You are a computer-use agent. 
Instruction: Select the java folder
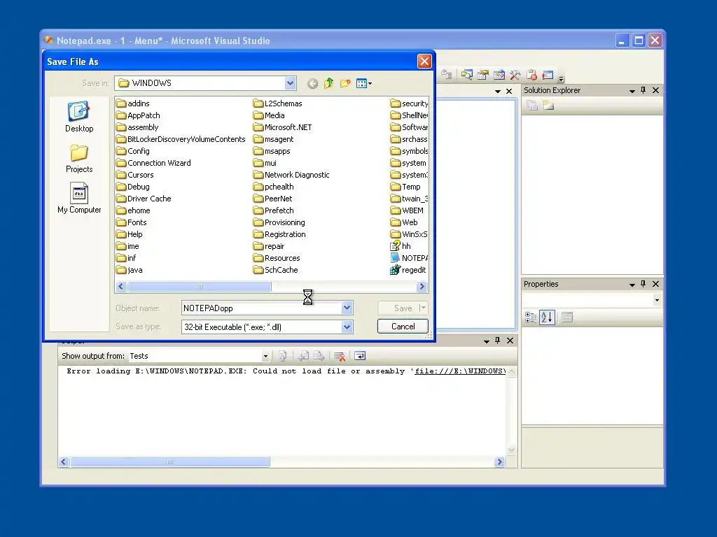click(x=129, y=270)
